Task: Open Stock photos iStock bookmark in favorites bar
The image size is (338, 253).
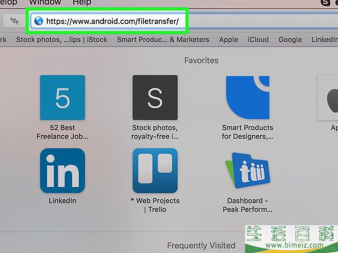Action: point(62,39)
